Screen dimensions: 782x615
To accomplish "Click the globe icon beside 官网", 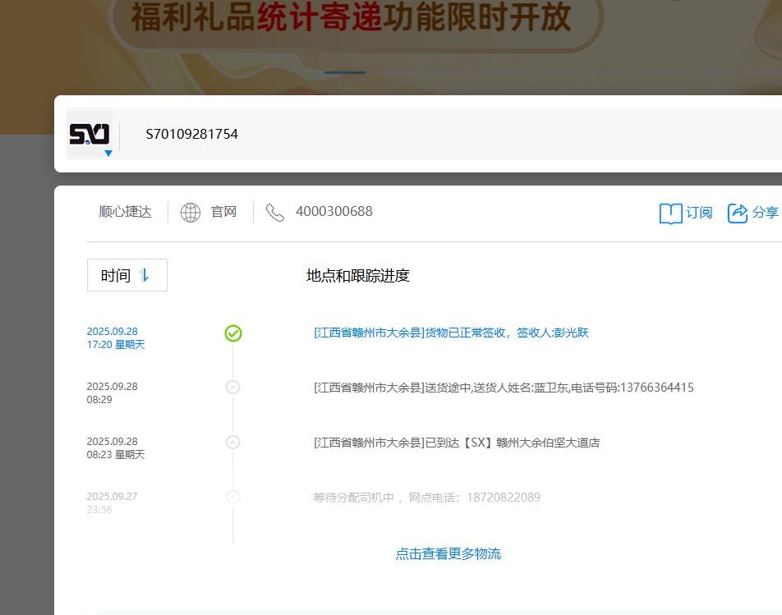I will click(191, 213).
